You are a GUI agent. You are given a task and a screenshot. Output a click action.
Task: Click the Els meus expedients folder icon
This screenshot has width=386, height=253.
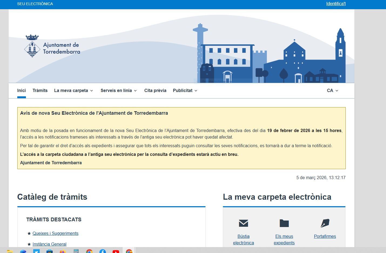point(284,223)
